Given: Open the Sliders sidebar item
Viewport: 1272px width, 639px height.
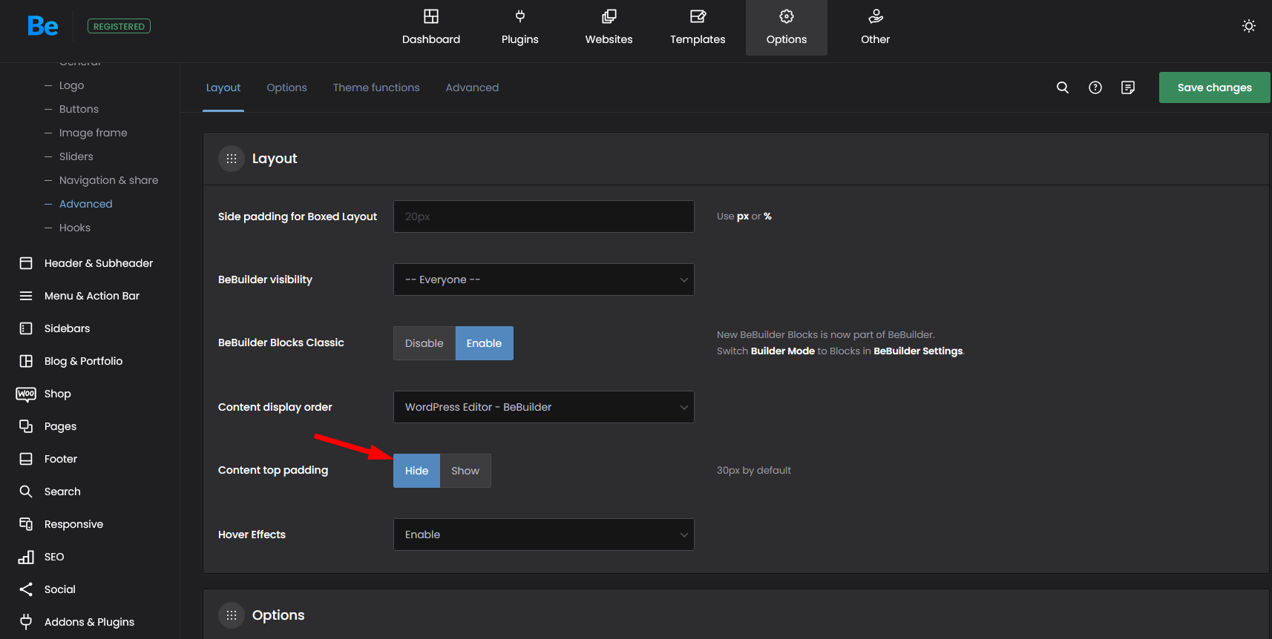Looking at the screenshot, I should click(76, 156).
